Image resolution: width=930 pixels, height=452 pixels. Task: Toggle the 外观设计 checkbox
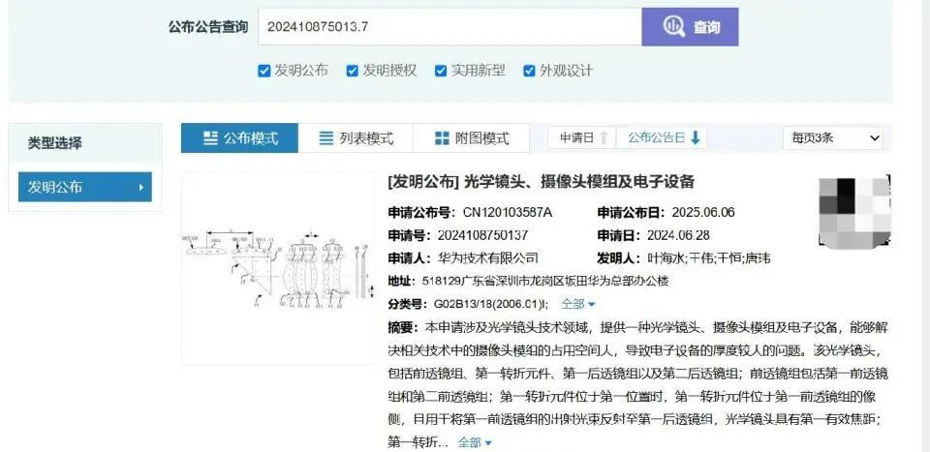(x=529, y=71)
